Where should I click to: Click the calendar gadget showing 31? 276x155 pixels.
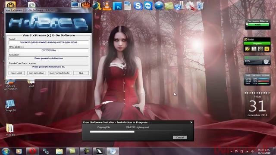pos(257,105)
